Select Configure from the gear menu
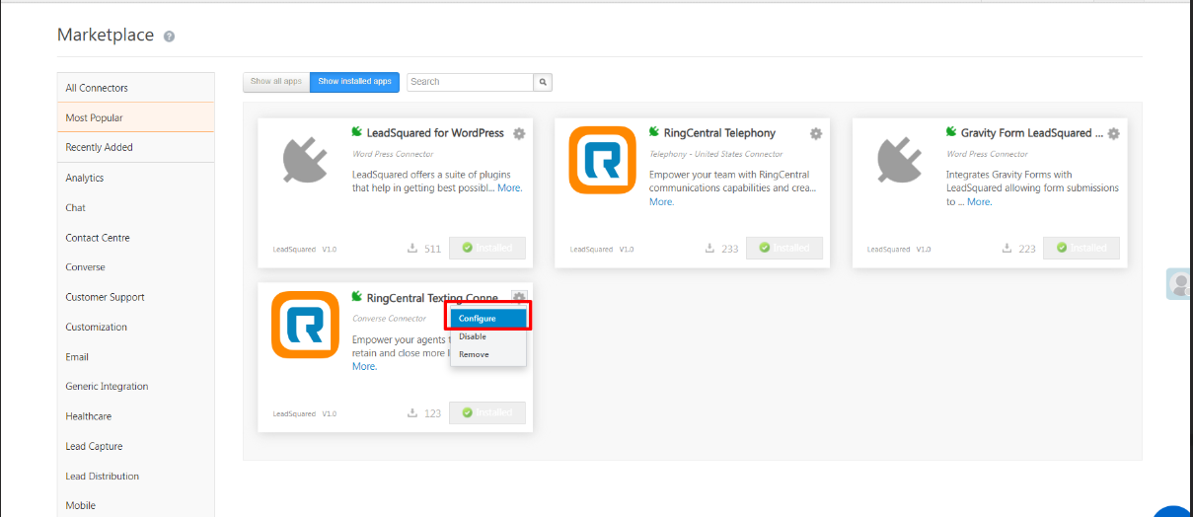 click(488, 319)
